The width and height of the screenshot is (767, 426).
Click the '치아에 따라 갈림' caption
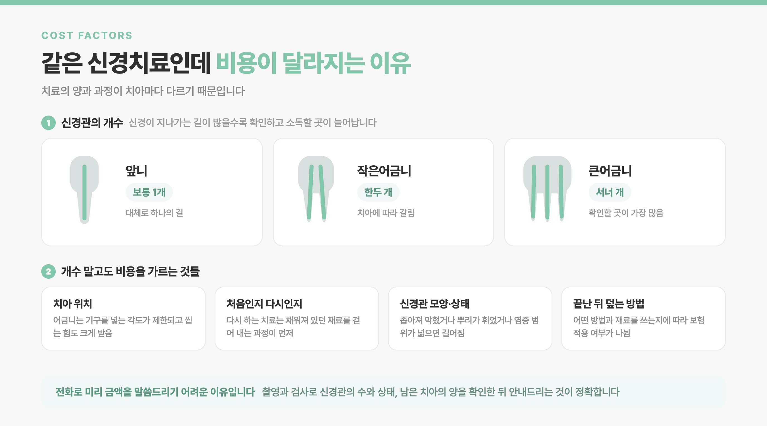click(x=386, y=213)
